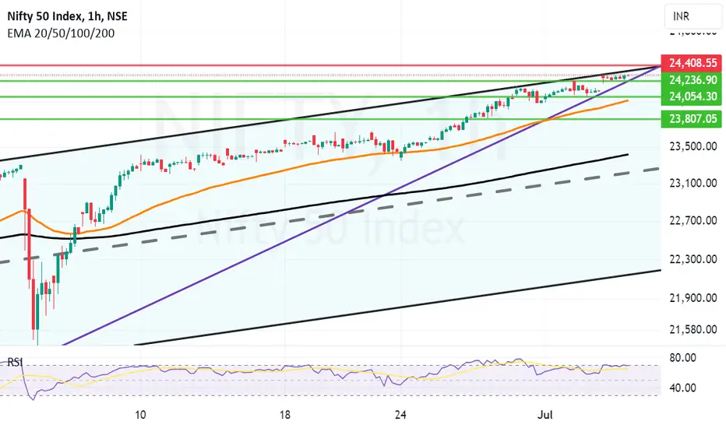Click the 23,100.00 price axis value
Screen dimensions: 726x428
point(693,183)
